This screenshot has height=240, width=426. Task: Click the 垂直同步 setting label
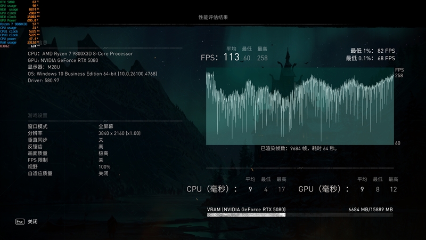pyautogui.click(x=37, y=140)
